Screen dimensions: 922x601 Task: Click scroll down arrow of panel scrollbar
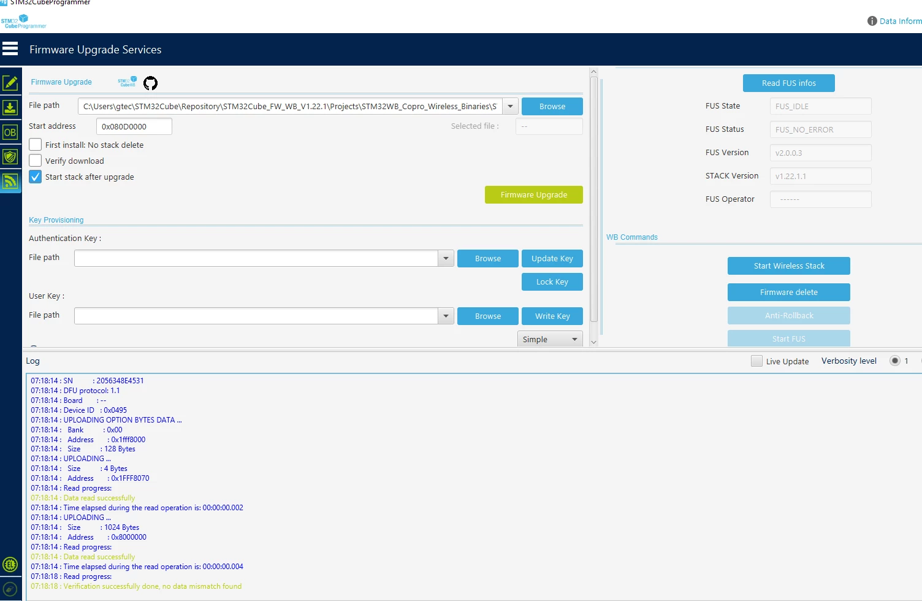pos(593,342)
